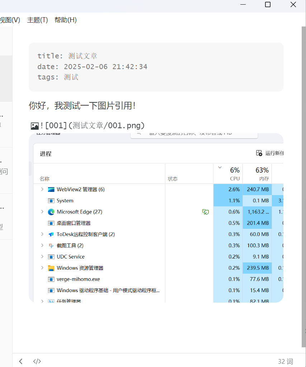This screenshot has width=306, height=367.
Task: Click the Microsoft Edge icon in process list
Action: click(x=51, y=212)
